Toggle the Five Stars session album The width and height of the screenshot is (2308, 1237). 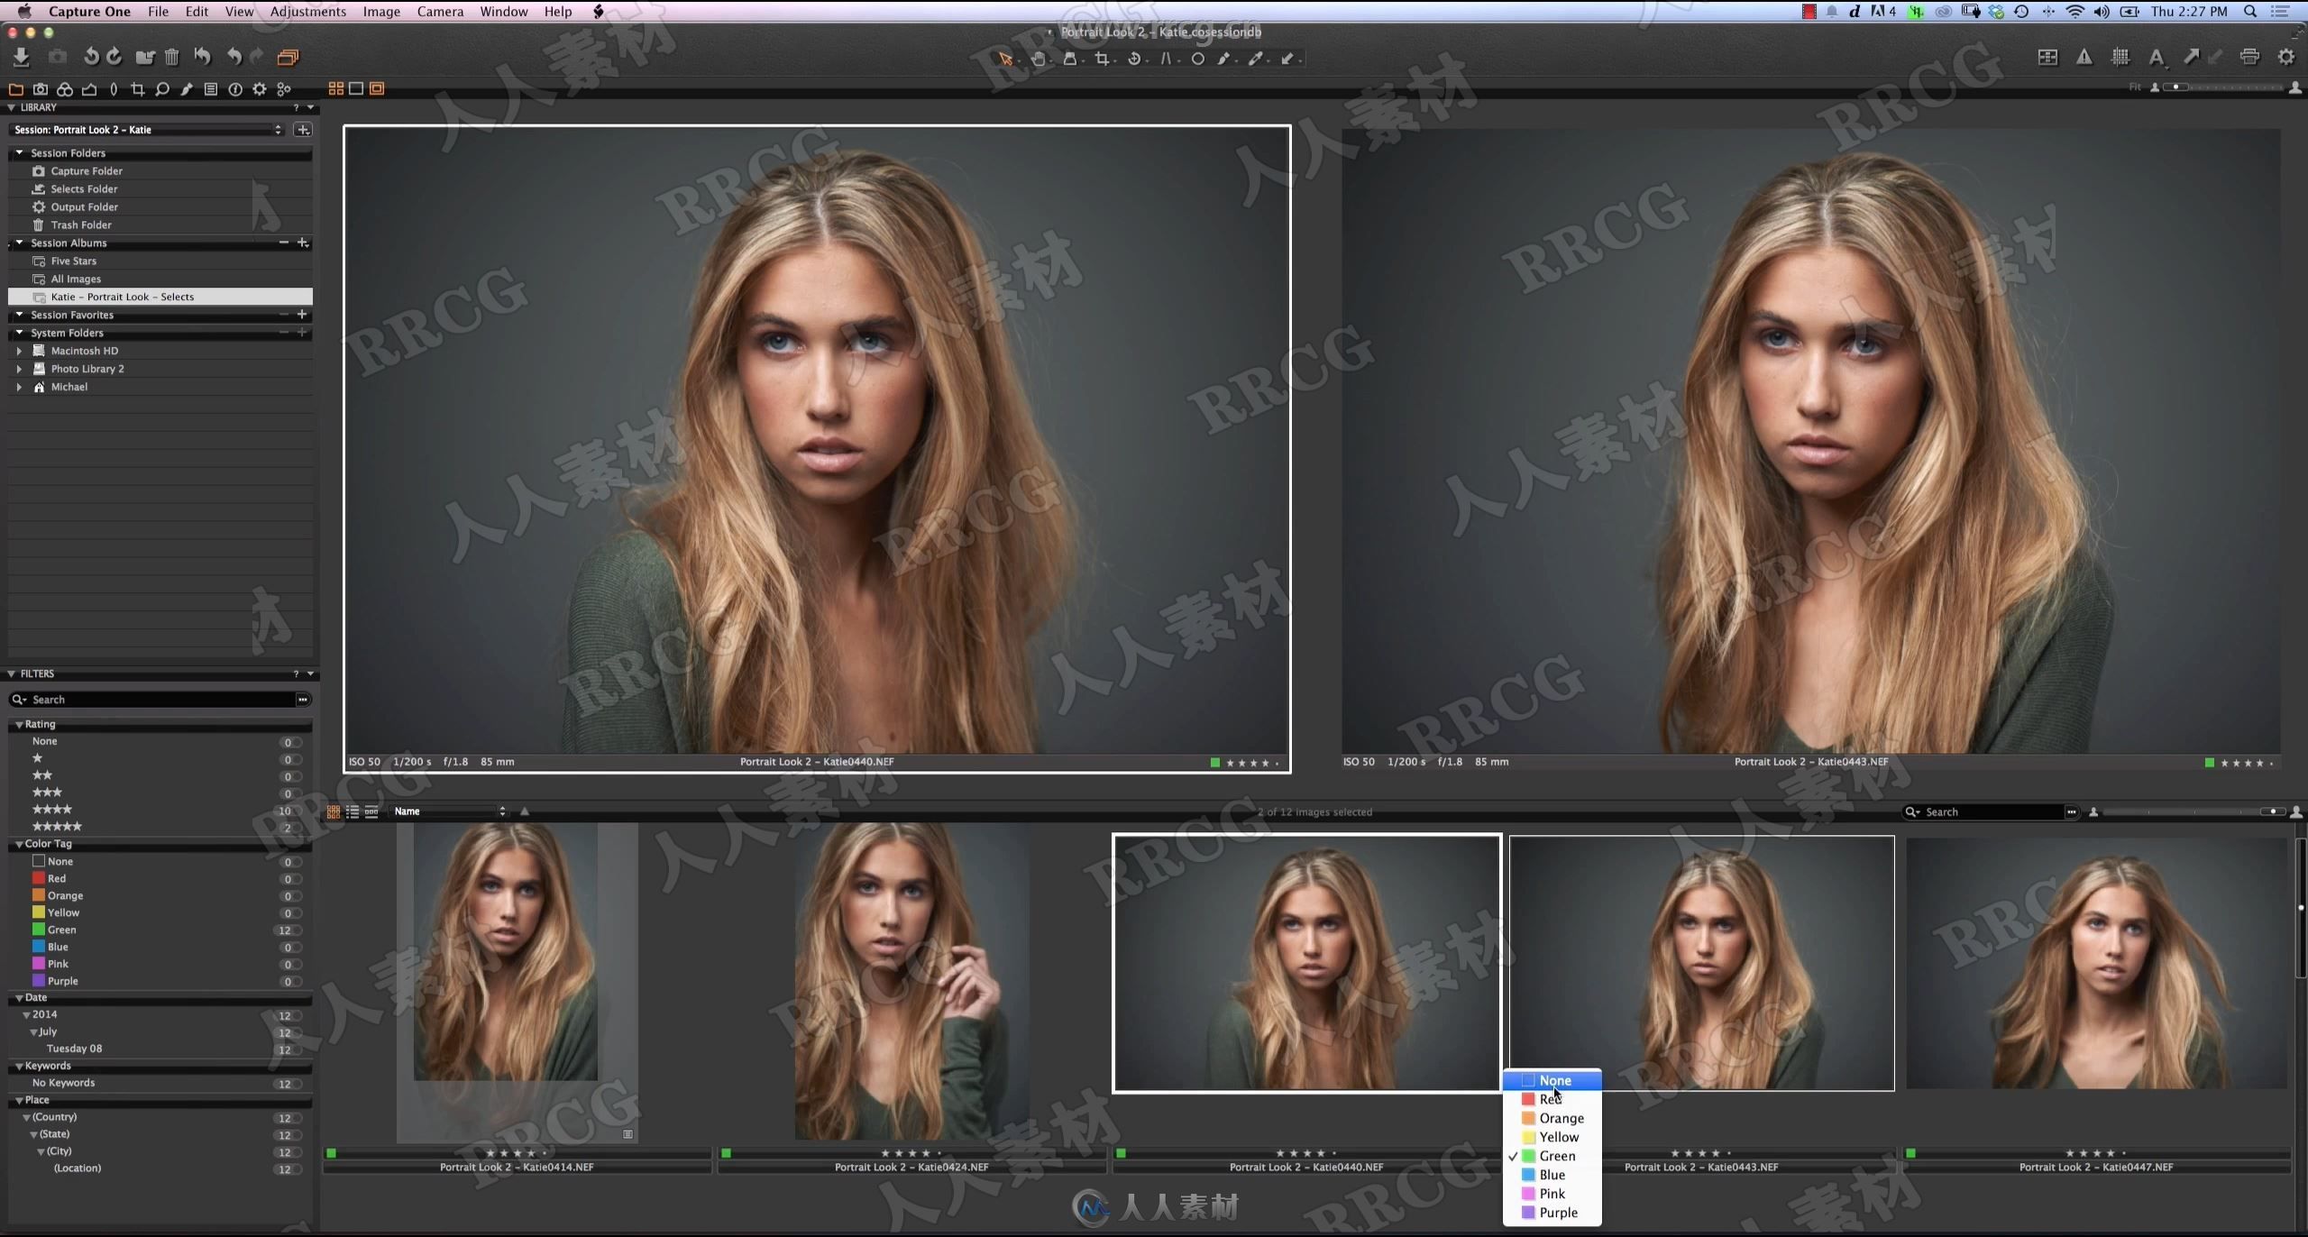[73, 260]
